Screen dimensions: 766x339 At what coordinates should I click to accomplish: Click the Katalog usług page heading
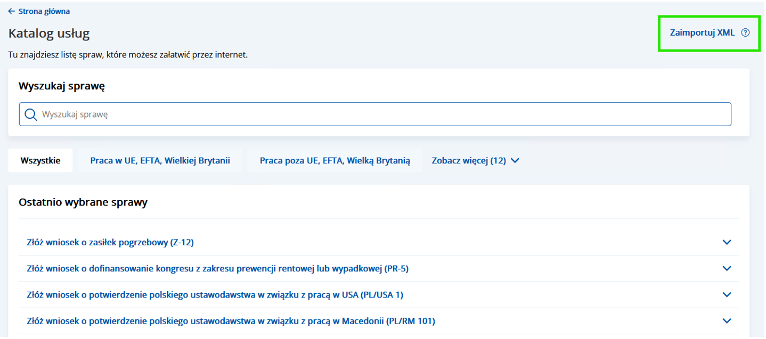49,34
